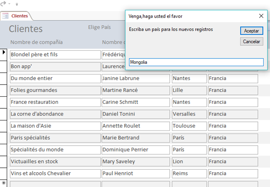Click the city field showing Versalles
The width and height of the screenshot is (270, 187).
click(189, 114)
